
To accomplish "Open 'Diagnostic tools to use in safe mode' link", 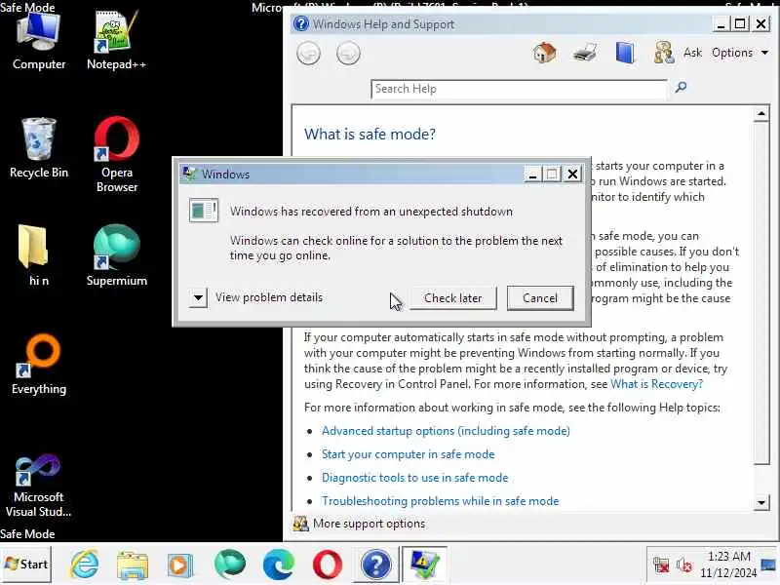I will pyautogui.click(x=415, y=478).
